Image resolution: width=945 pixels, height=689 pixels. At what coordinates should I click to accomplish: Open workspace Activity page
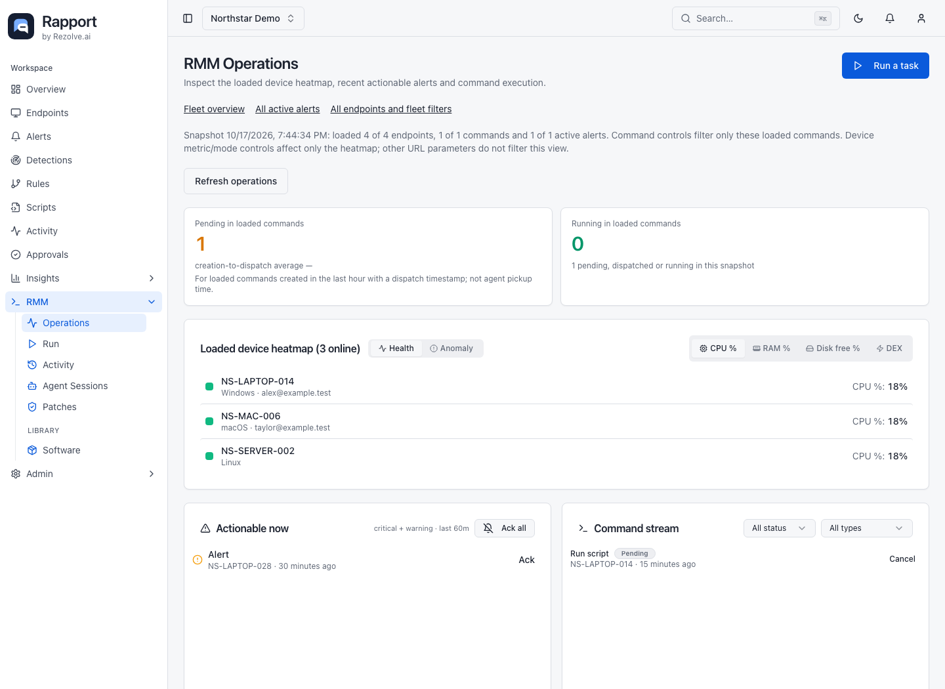tap(83, 231)
